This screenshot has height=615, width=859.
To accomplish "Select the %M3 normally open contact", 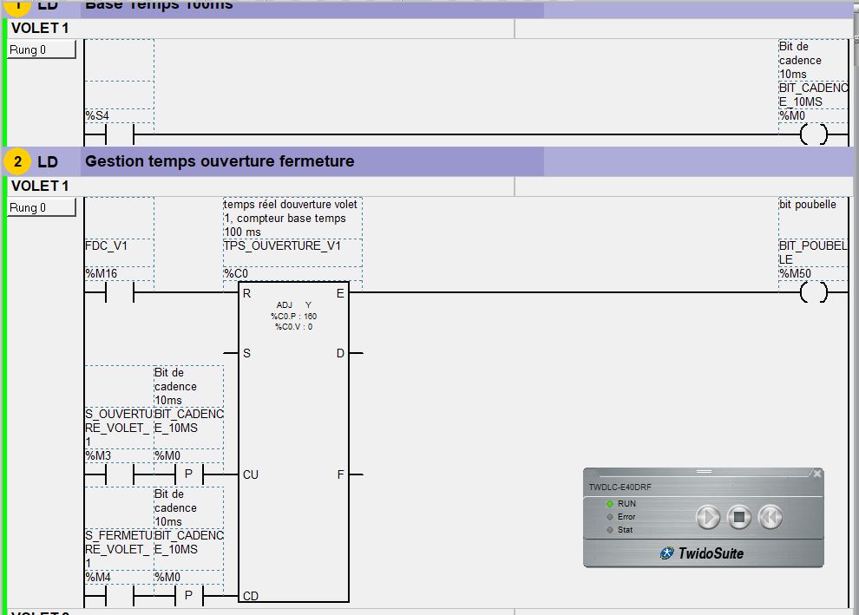I will [x=119, y=475].
